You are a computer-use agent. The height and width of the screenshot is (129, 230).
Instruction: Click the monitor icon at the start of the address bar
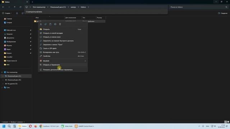(27, 7)
